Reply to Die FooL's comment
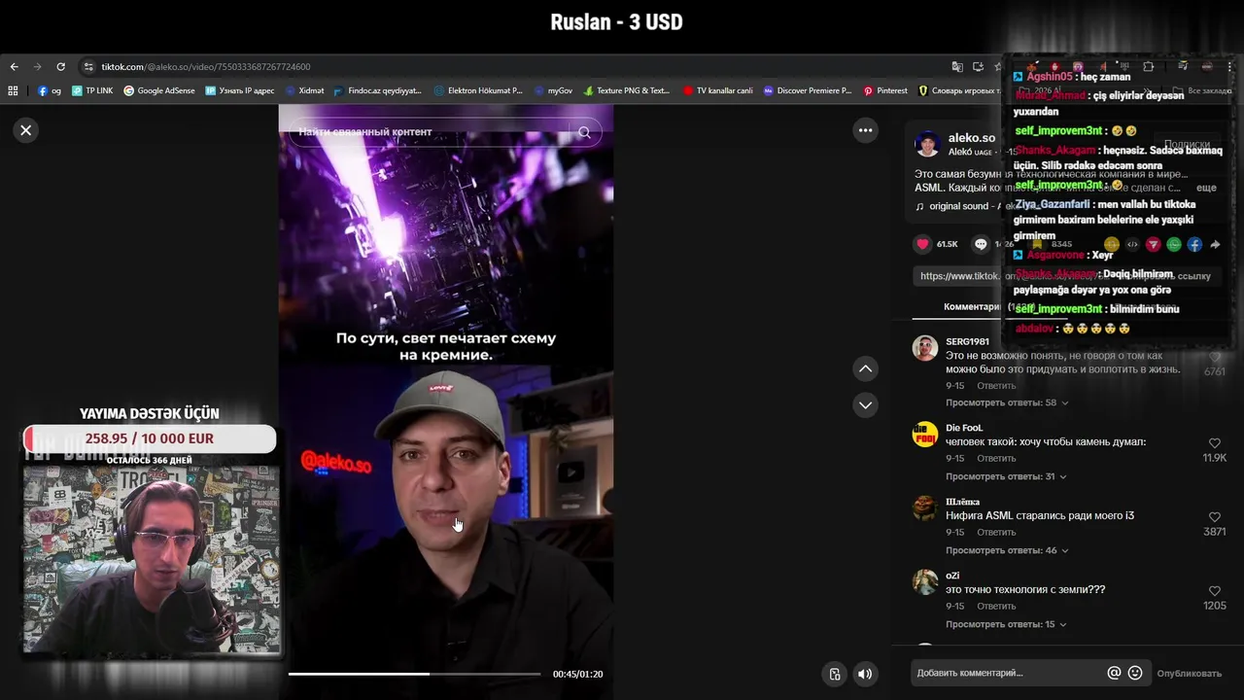 (996, 458)
